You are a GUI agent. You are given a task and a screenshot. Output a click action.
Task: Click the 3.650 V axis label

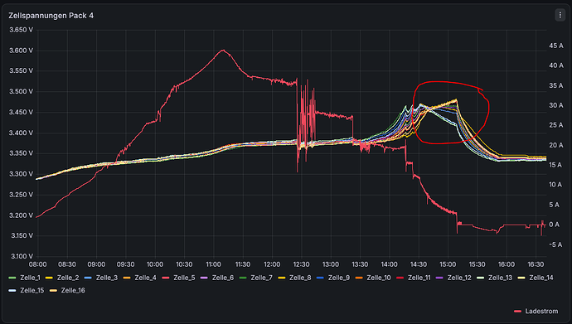pos(21,30)
